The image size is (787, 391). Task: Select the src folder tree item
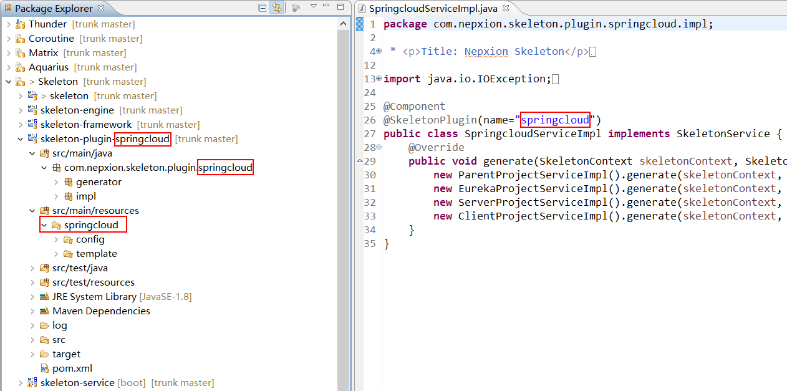pyautogui.click(x=59, y=340)
